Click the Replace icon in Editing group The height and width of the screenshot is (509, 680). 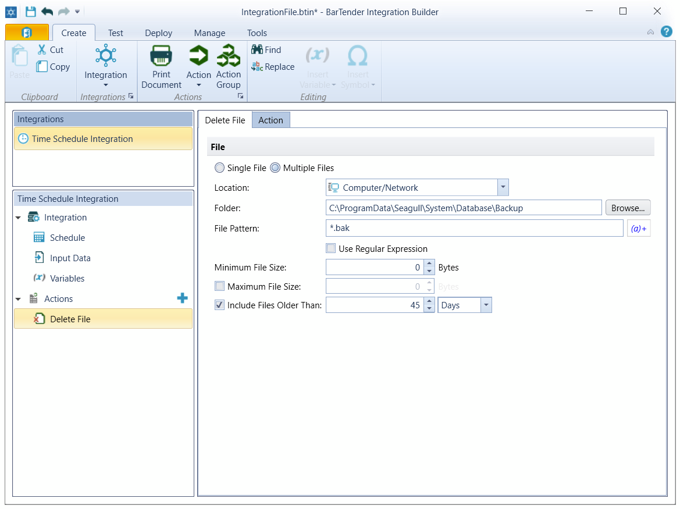257,66
